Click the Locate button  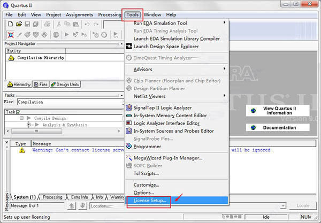coord(303,205)
